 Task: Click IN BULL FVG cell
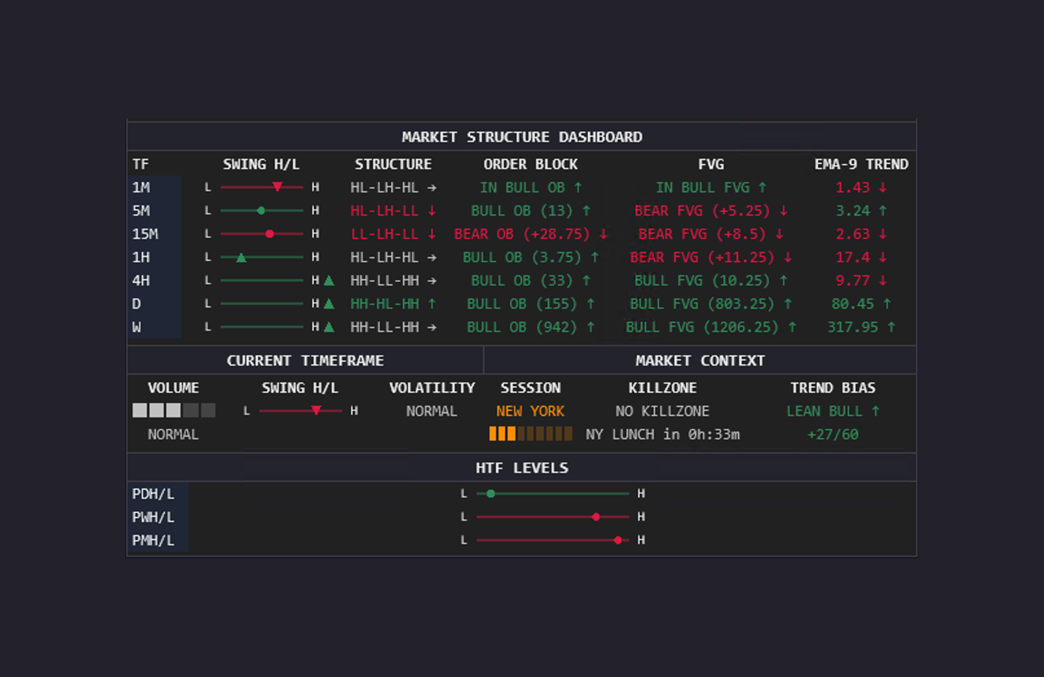pos(711,187)
